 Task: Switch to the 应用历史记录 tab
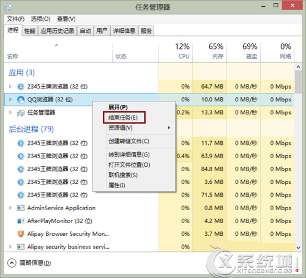click(58, 31)
